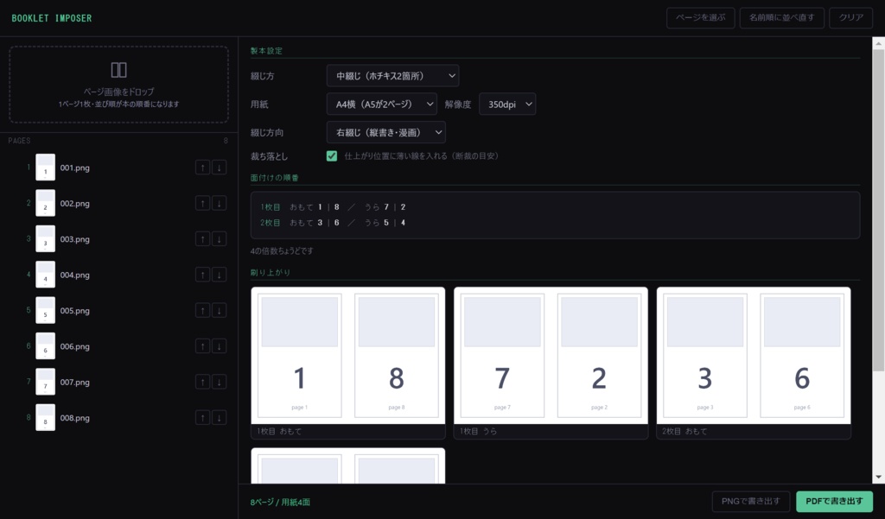Image resolution: width=885 pixels, height=519 pixels.
Task: Open the 綴じ方向 binding direction dropdown
Action: coord(386,133)
